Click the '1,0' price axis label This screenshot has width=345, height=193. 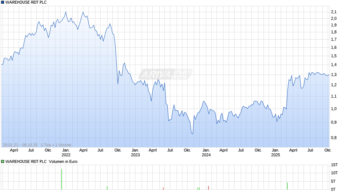tap(334, 109)
